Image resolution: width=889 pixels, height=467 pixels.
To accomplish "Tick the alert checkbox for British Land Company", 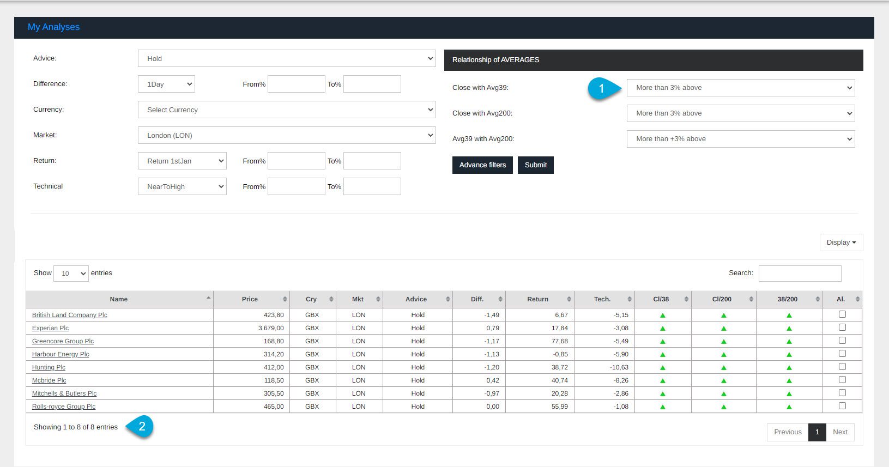I will (x=842, y=314).
